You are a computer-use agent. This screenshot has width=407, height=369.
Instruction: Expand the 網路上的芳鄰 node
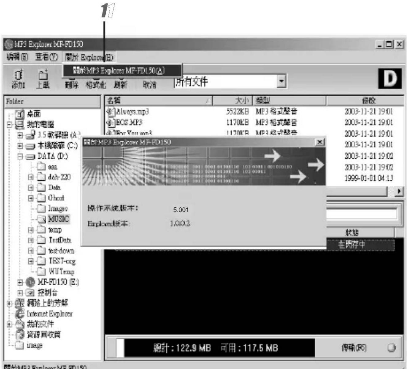[x=9, y=303]
